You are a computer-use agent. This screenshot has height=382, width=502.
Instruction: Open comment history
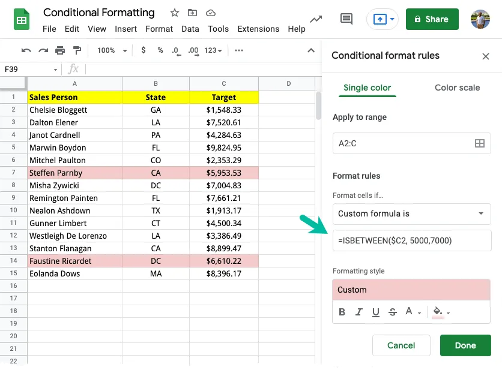point(346,19)
